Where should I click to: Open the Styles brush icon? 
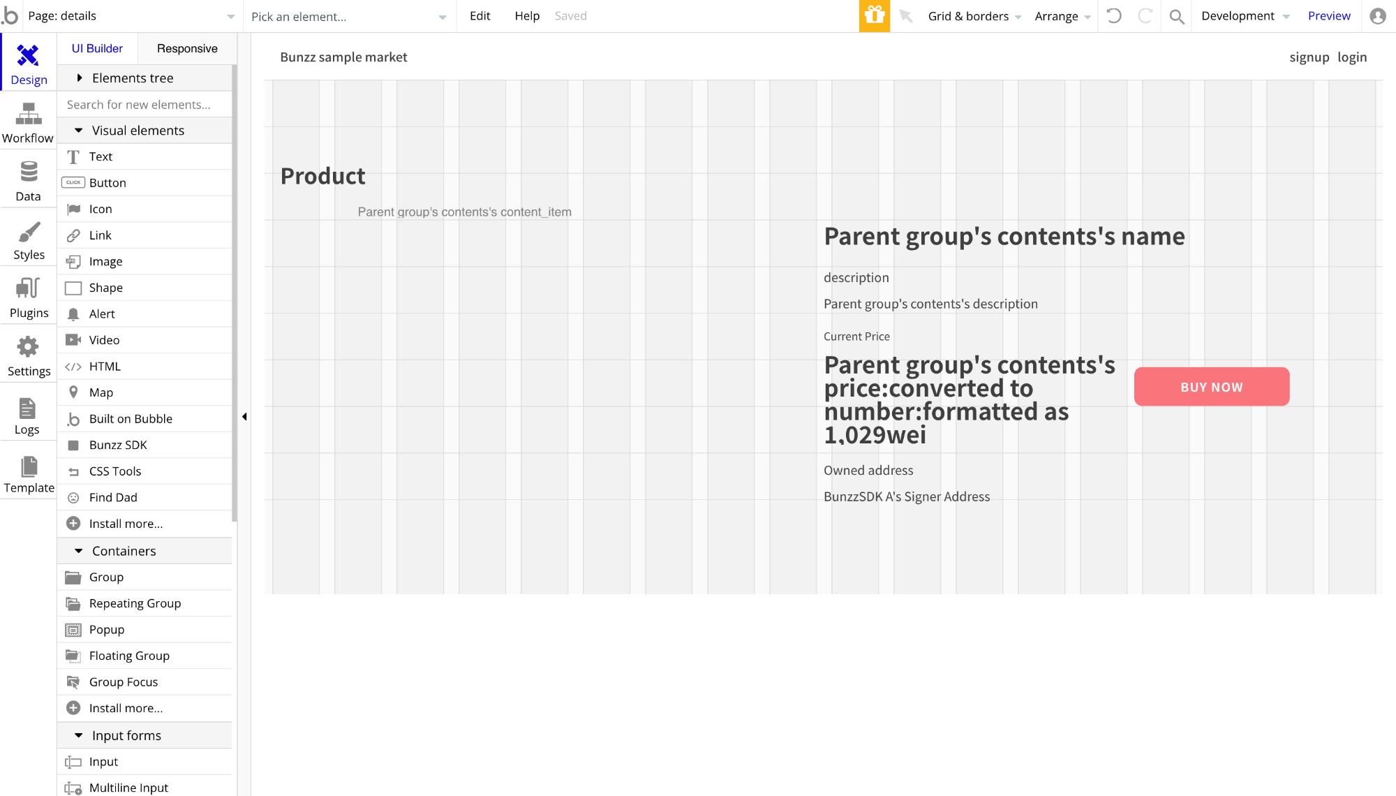(x=29, y=231)
